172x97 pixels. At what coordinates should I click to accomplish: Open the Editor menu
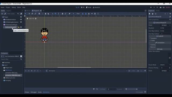pos(19,7)
